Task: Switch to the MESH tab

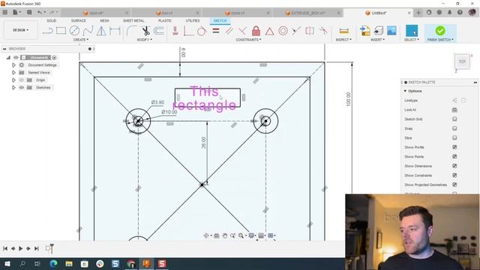Action: [x=104, y=20]
